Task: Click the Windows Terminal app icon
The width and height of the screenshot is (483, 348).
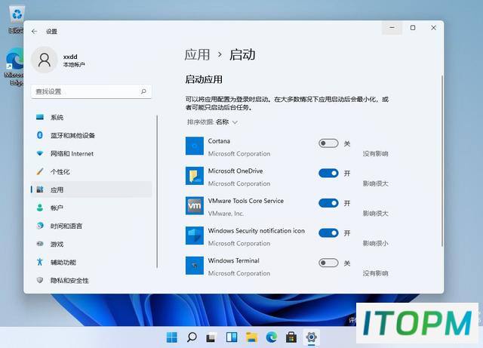Action: coord(195,266)
